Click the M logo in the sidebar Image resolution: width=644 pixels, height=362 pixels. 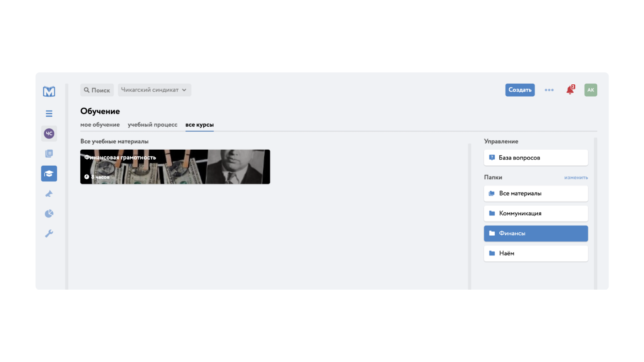click(49, 91)
